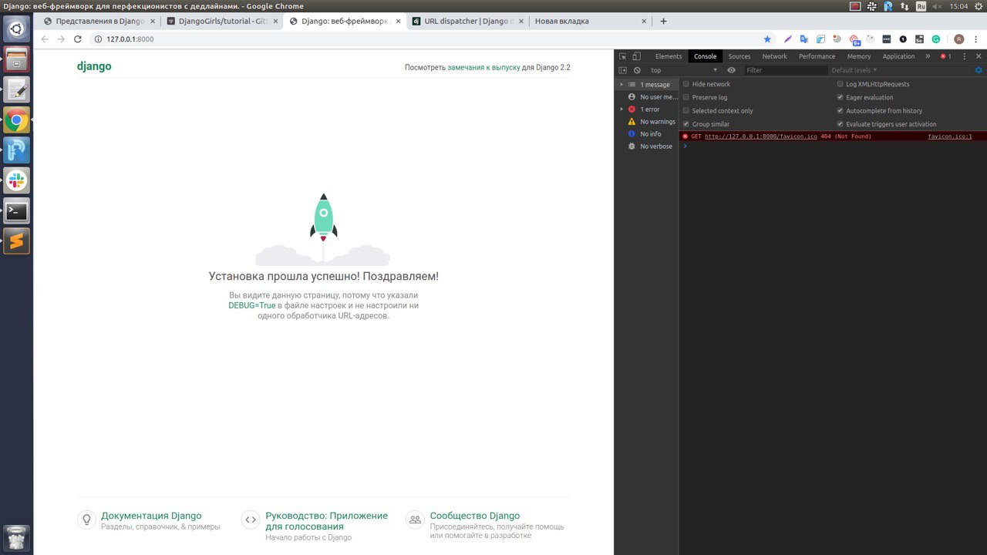Uncheck Group similar checkbox

pyautogui.click(x=686, y=124)
